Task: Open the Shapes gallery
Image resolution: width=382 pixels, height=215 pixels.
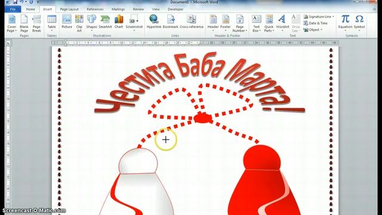Action: 91,24
